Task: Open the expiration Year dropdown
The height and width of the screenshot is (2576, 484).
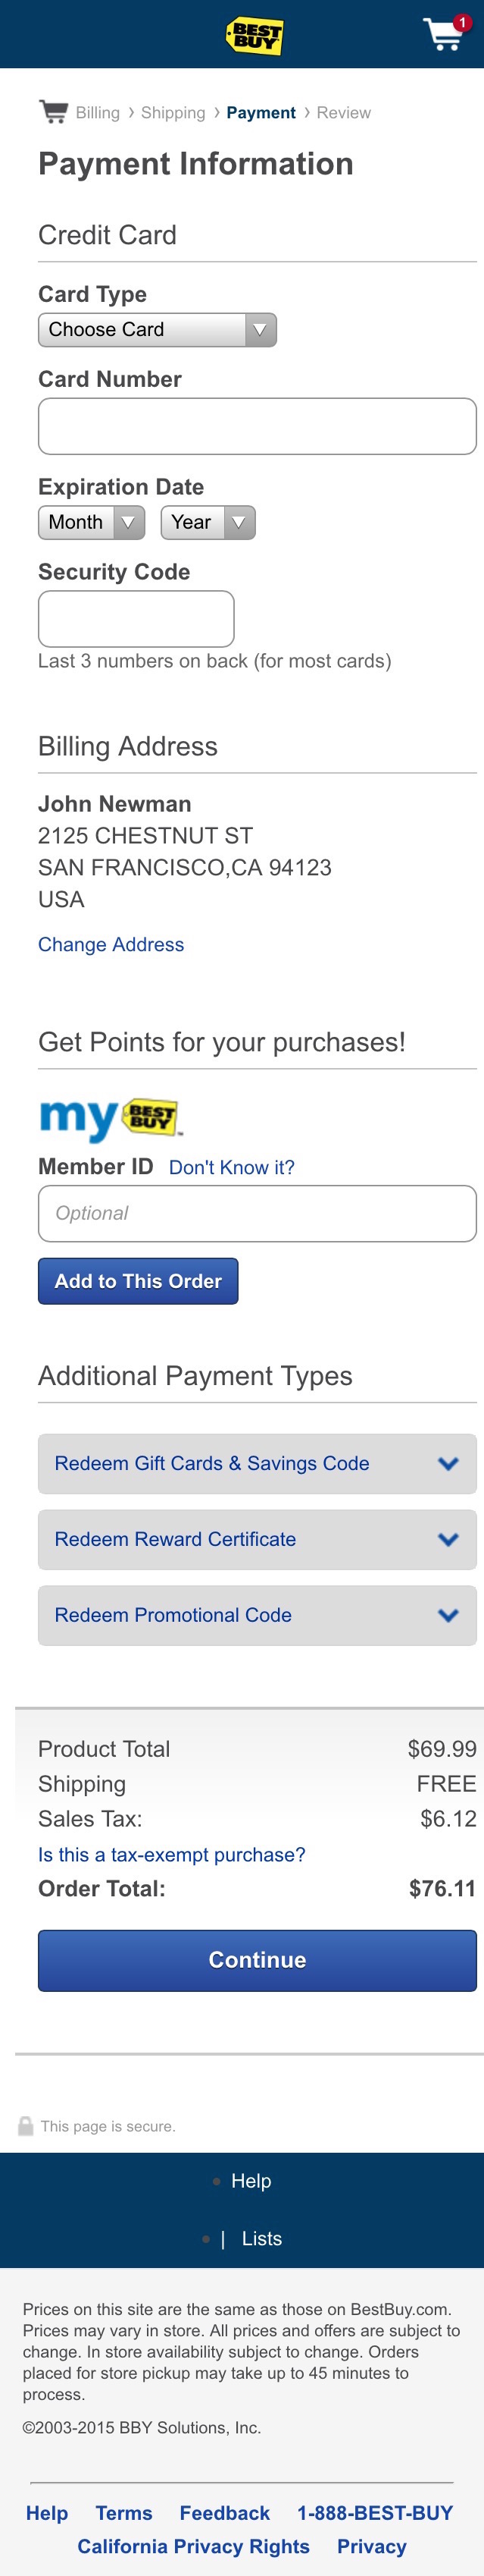Action: [x=207, y=522]
